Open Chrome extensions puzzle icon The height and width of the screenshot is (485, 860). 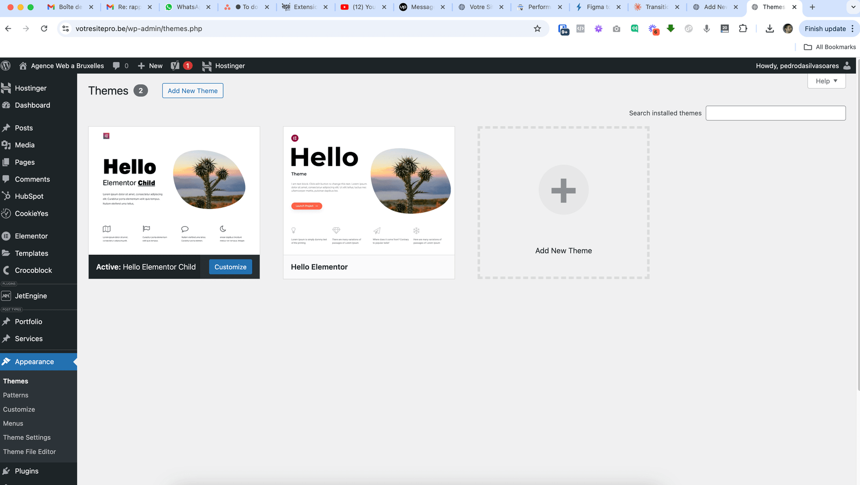(743, 28)
